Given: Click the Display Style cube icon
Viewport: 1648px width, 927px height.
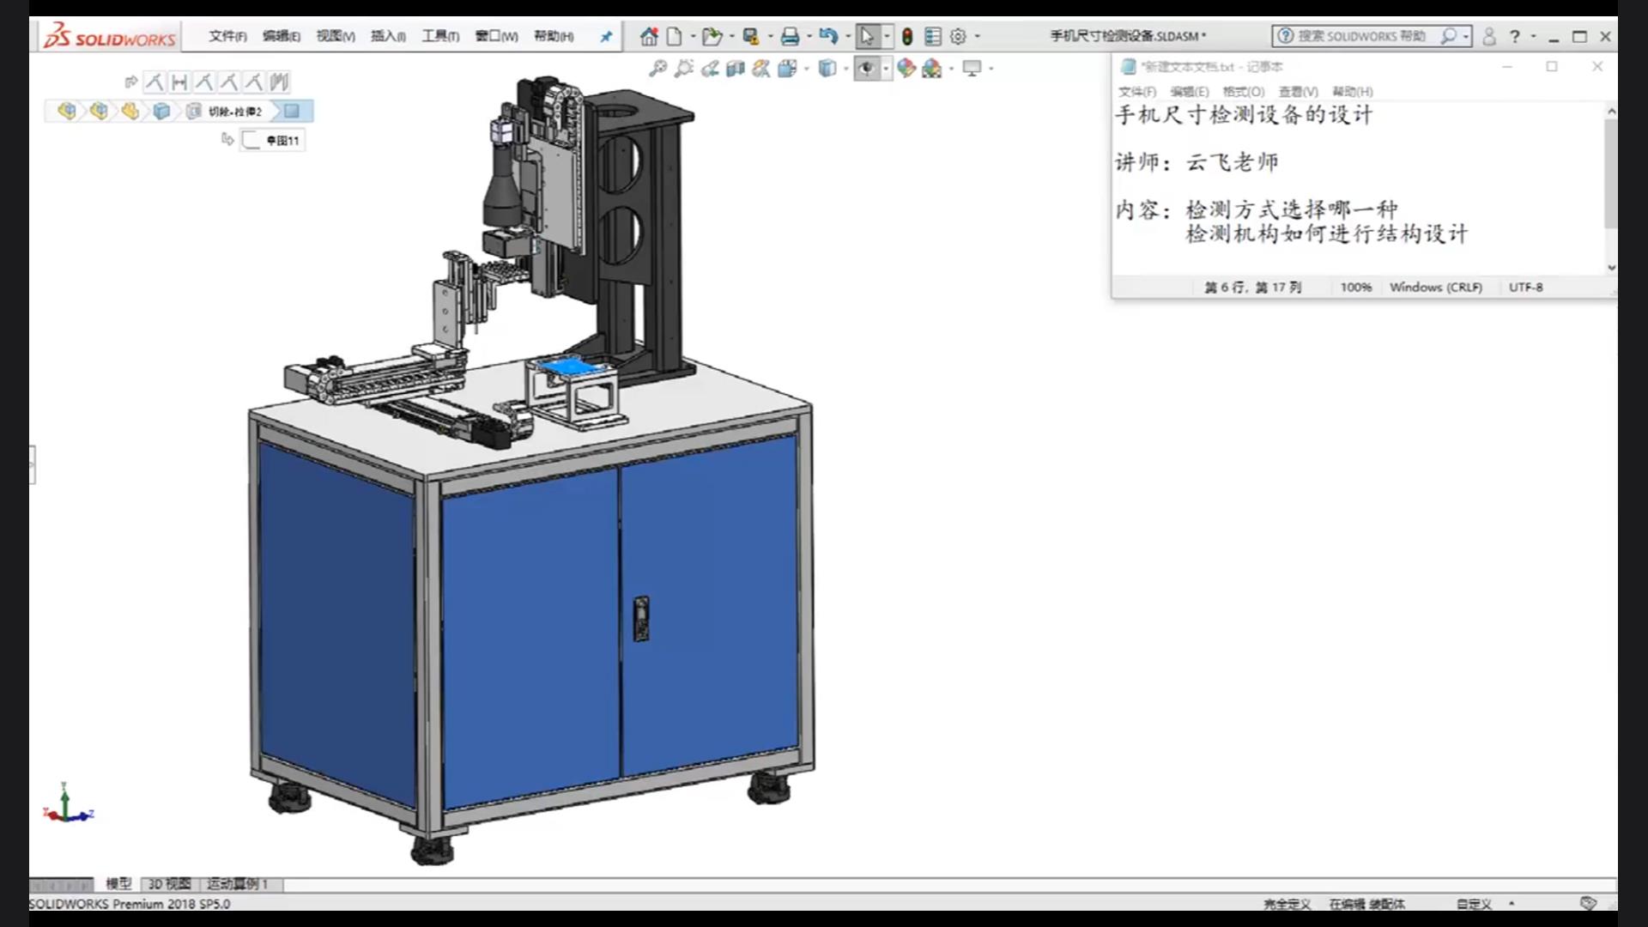Looking at the screenshot, I should tap(827, 68).
